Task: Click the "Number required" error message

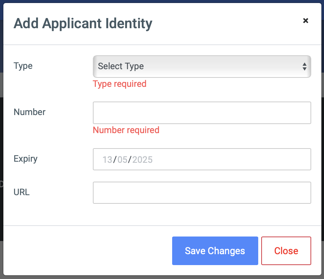Action: pos(126,130)
